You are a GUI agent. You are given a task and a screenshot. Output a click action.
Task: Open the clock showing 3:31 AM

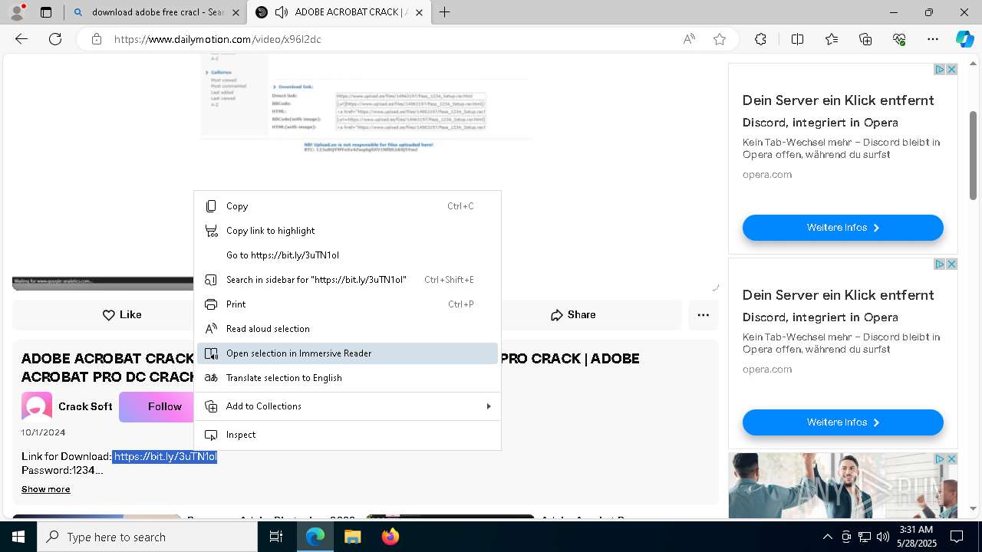917,537
